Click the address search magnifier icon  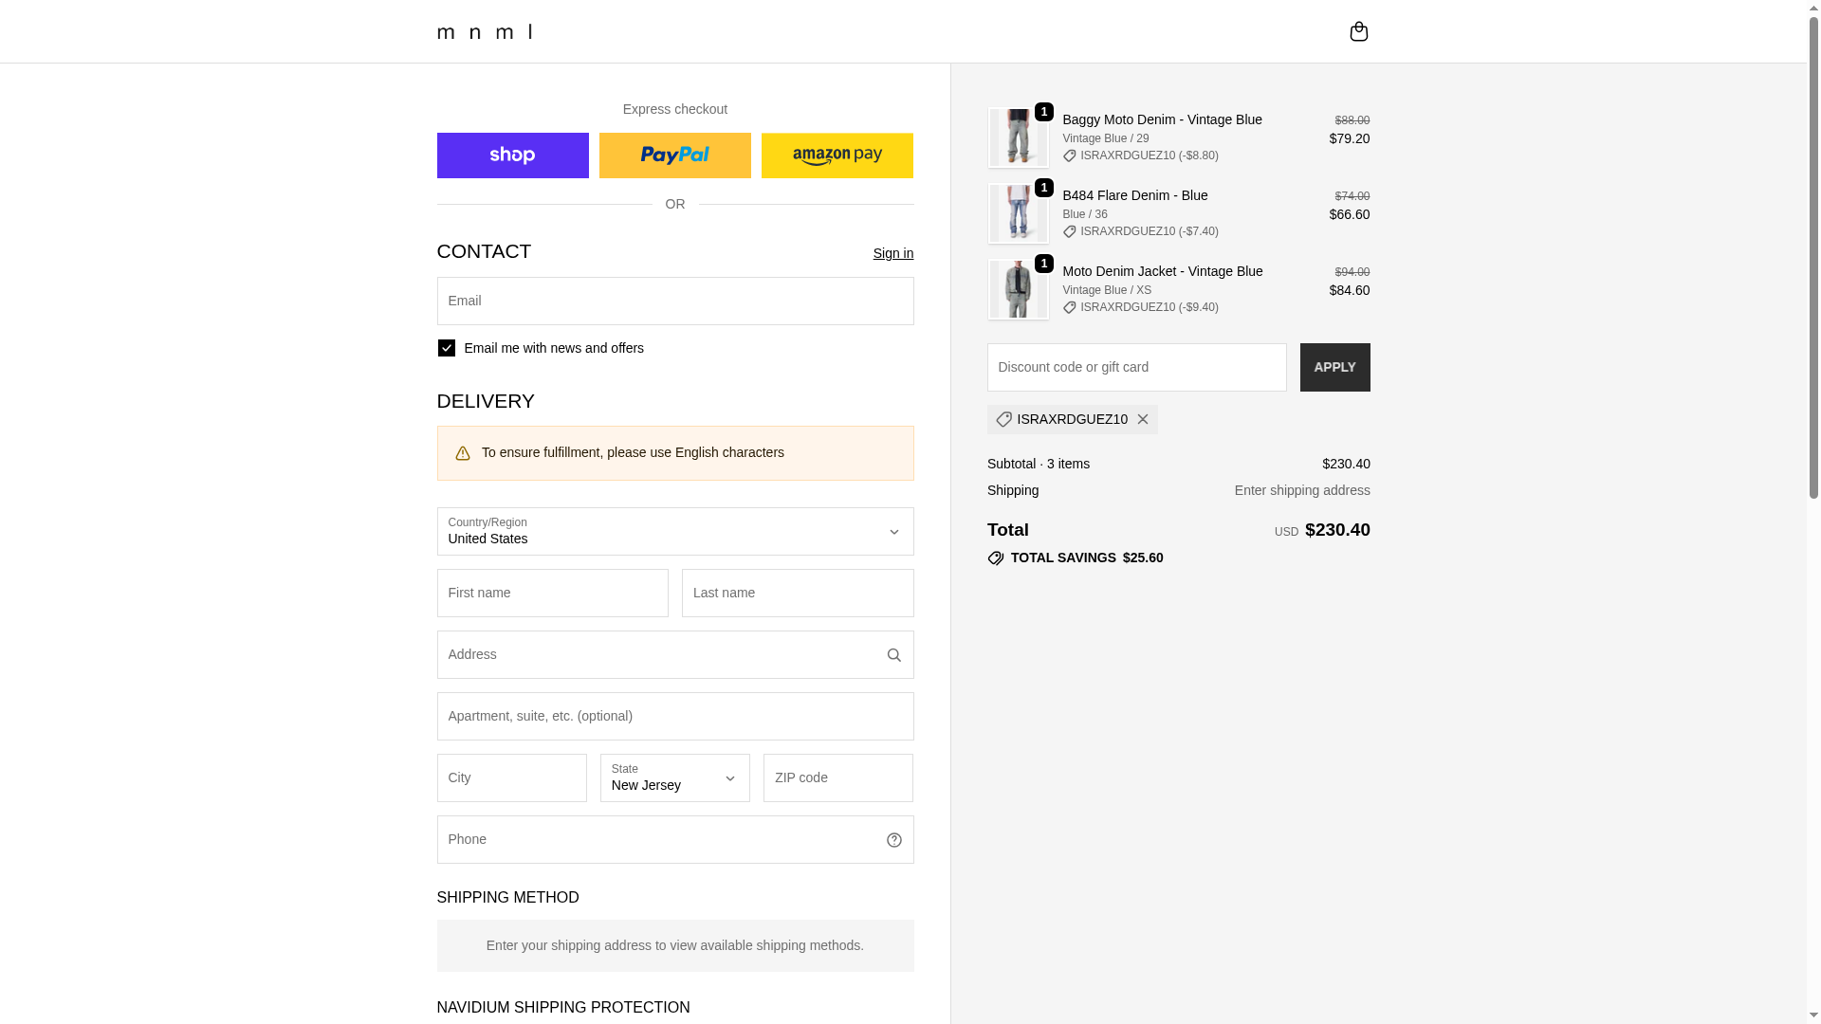pos(893,655)
